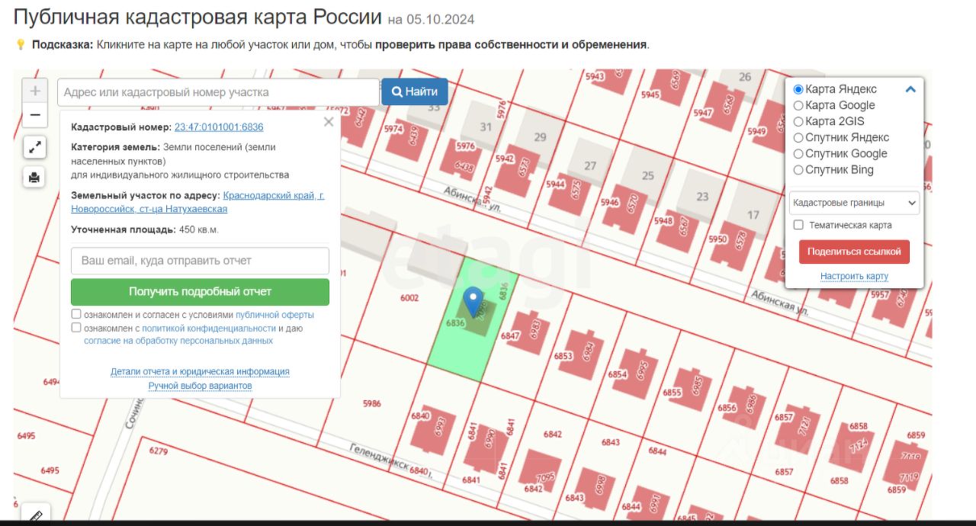
Task: Open Настроить карту link
Action: [854, 276]
